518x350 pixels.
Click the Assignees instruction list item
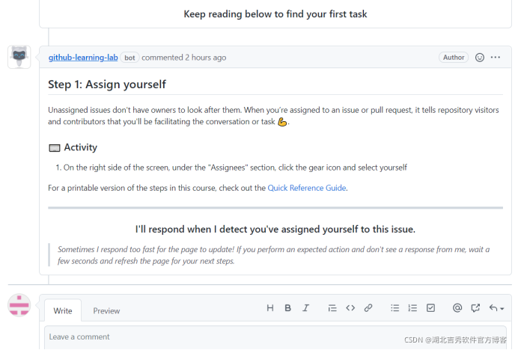[x=235, y=168]
